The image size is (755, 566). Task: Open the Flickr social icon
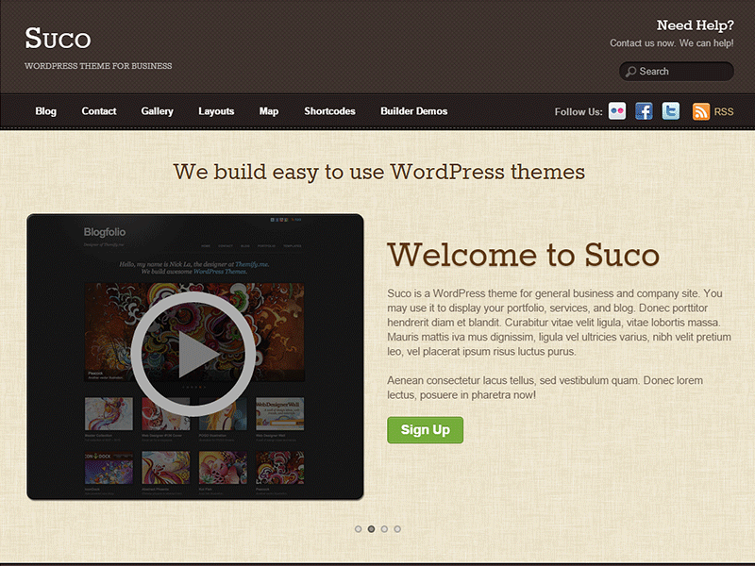coord(617,111)
